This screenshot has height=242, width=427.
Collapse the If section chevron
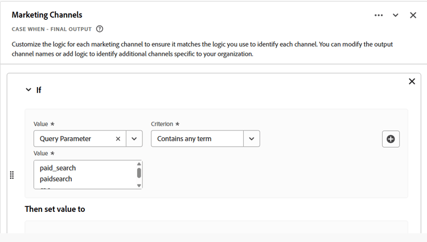tap(28, 90)
